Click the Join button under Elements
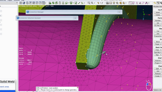Screen dimensions: 162x92 [158, 71]
